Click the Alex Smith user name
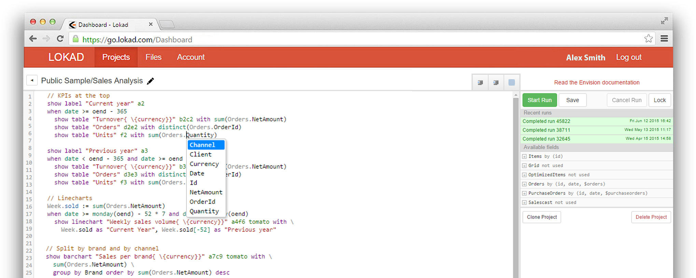The height and width of the screenshot is (278, 696). coord(585,57)
